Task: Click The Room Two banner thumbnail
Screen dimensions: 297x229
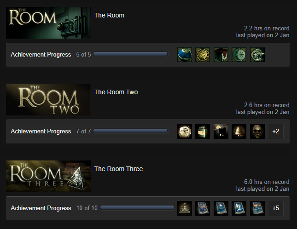Action: point(48,100)
